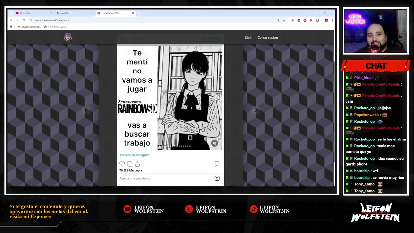Expand the tab search dropdown arrow

pos(11,13)
